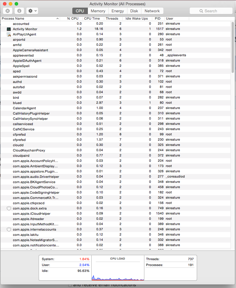Click the AirPlayUIAgent process icon

click(x=8, y=34)
